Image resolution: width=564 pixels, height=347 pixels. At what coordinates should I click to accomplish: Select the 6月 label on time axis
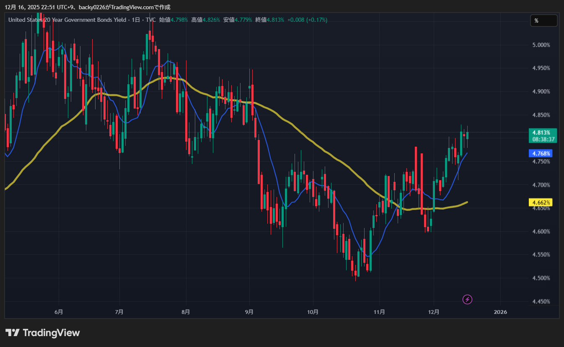pos(59,312)
